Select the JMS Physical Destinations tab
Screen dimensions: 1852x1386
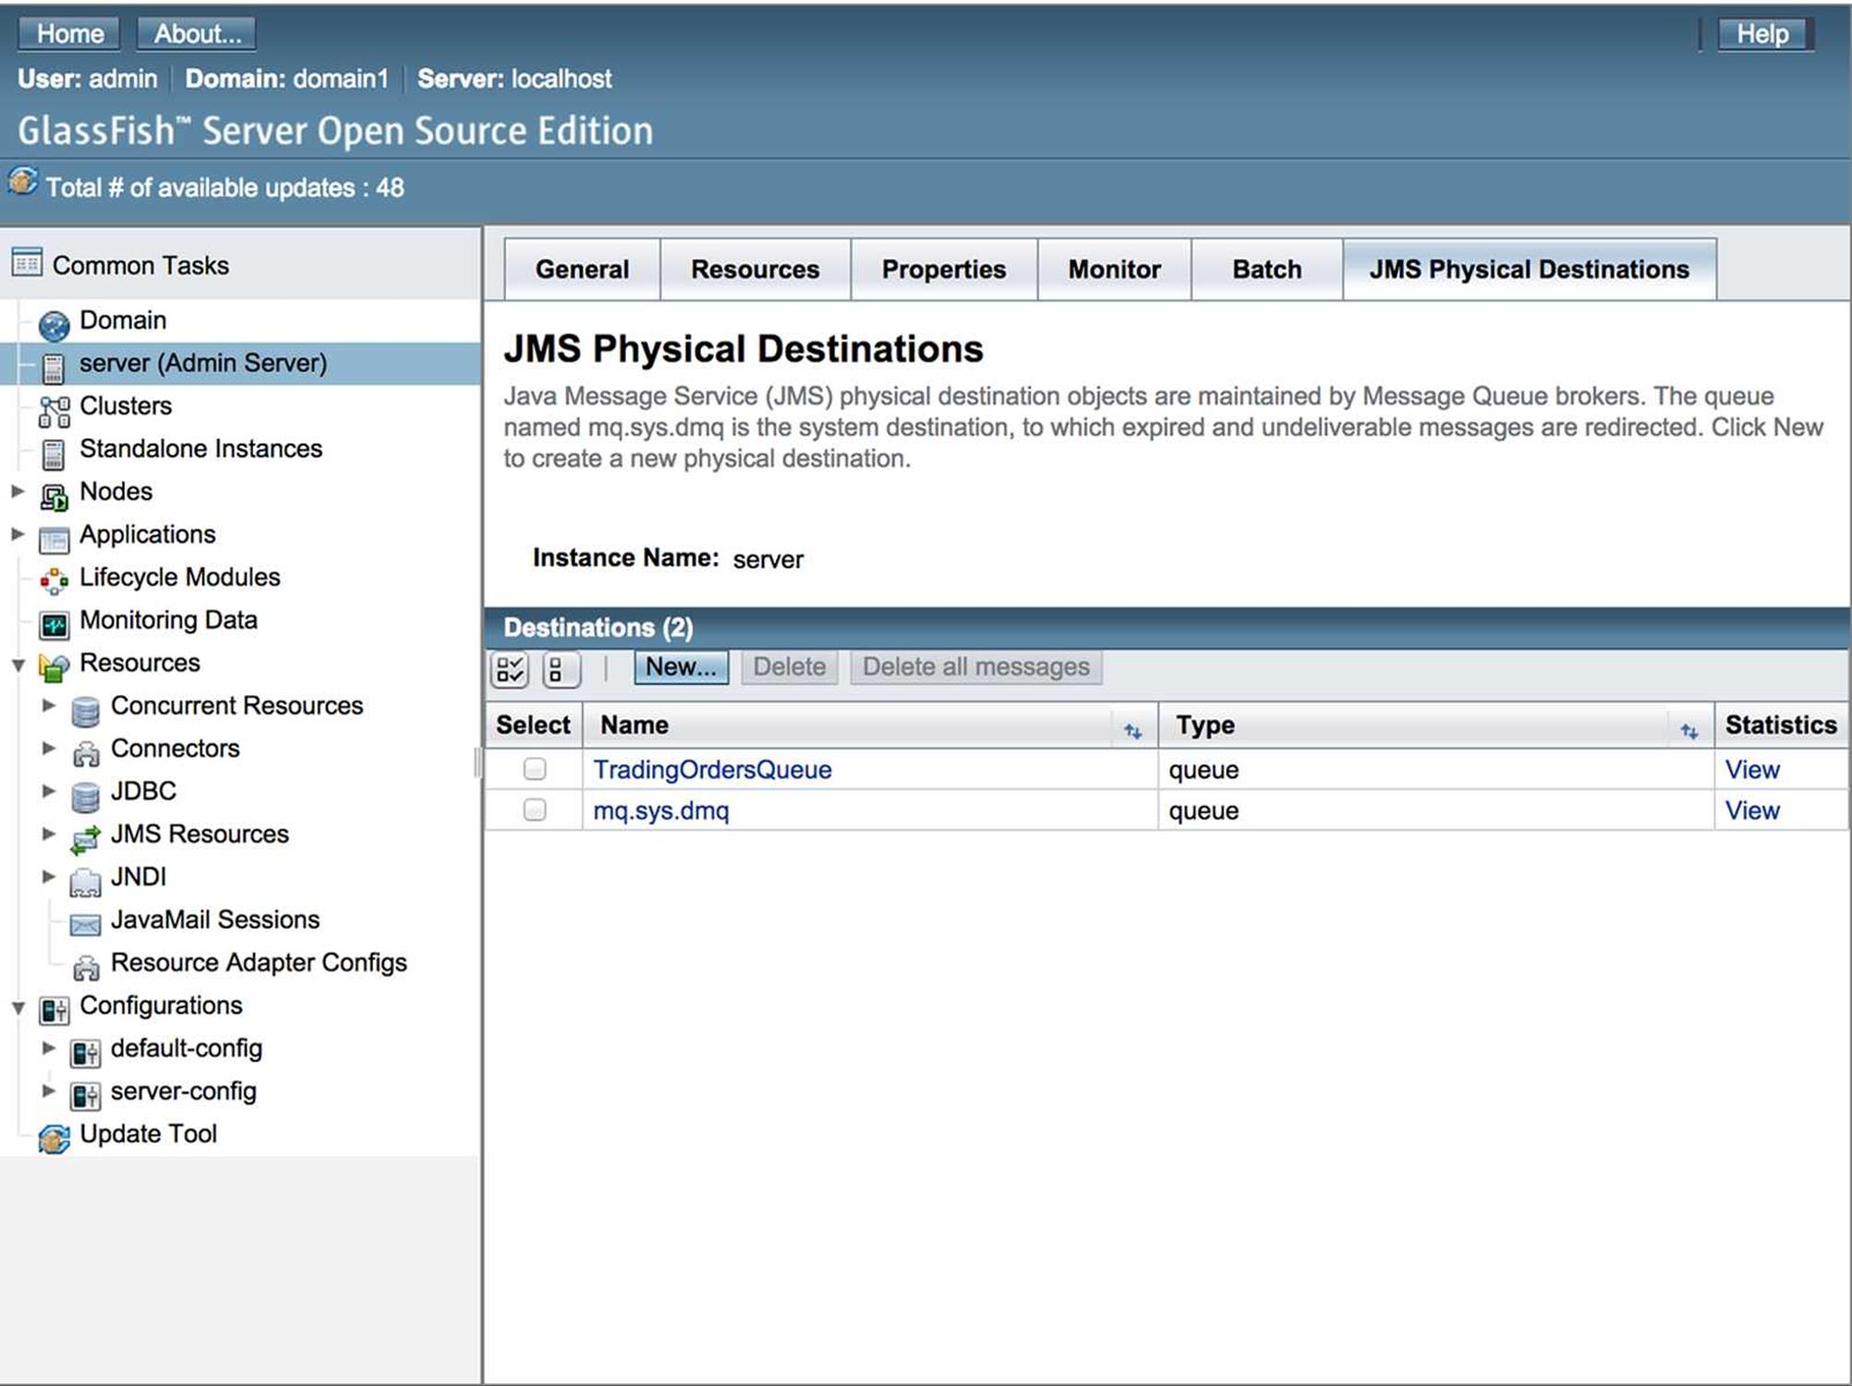tap(1530, 269)
